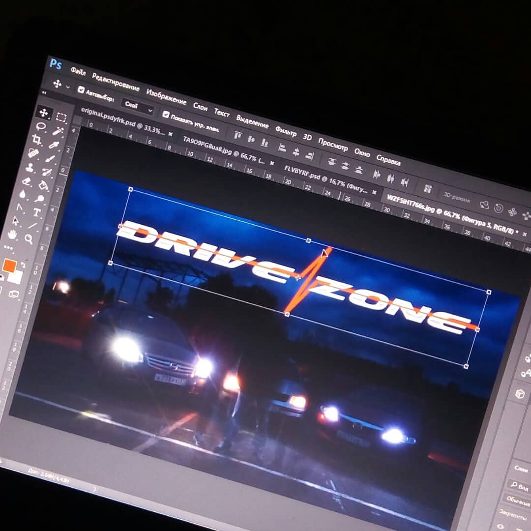Select the Magic Wand tool
This screenshot has width=531, height=531.
pos(58,131)
